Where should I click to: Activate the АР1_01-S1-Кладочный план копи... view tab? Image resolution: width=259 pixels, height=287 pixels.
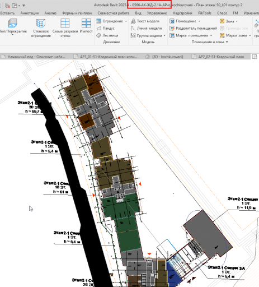(x=106, y=57)
